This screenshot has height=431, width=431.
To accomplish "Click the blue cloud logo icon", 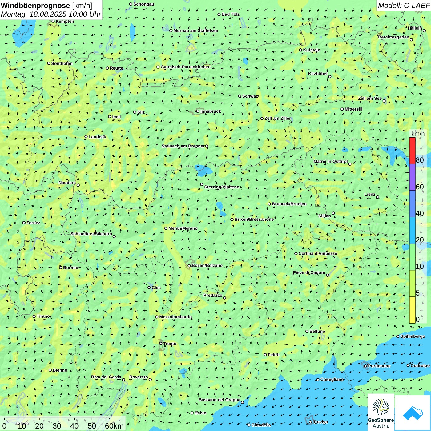I will (413, 413).
